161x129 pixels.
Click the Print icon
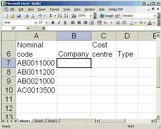(26, 16)
